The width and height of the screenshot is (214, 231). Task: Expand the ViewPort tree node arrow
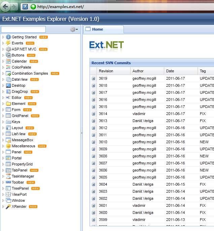tap(3, 194)
